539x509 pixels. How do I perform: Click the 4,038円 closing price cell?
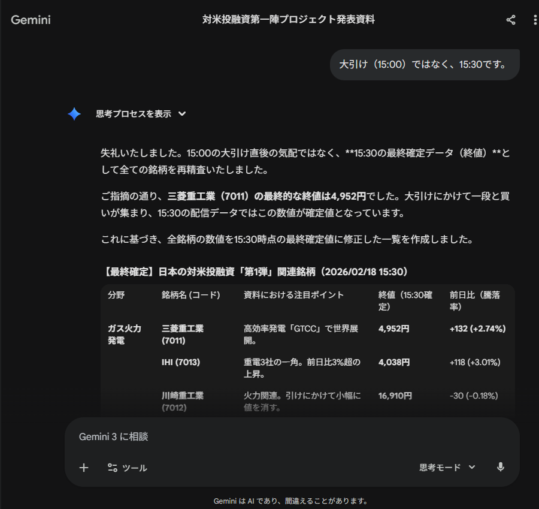click(394, 362)
